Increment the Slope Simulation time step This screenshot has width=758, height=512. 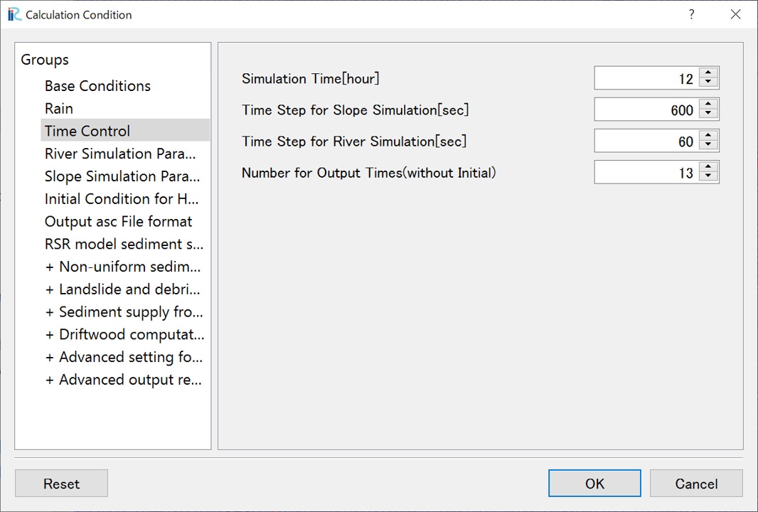coord(708,104)
